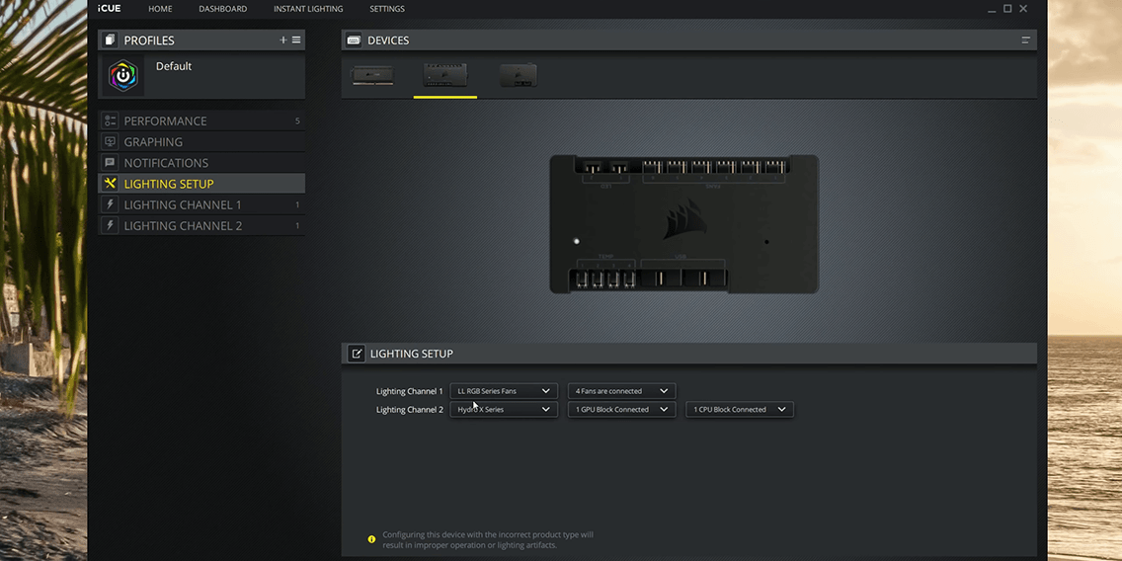
Task: Click the iCUE logo
Action: (110, 9)
